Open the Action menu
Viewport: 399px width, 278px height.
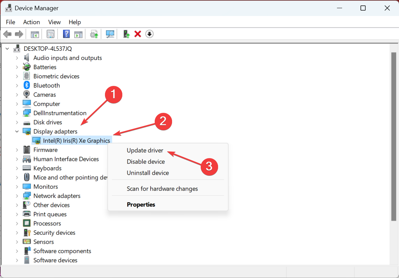coord(32,22)
